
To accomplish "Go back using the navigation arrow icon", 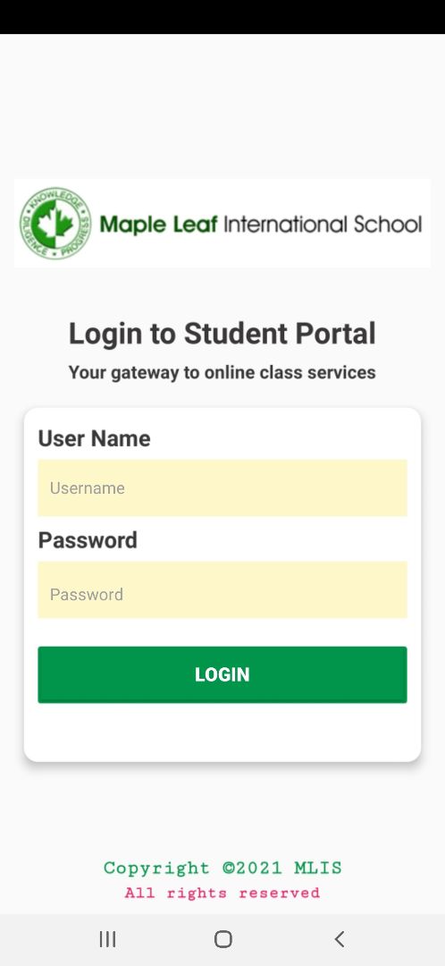I will [x=340, y=939].
